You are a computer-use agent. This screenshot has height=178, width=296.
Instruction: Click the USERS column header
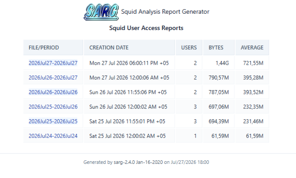click(x=189, y=47)
